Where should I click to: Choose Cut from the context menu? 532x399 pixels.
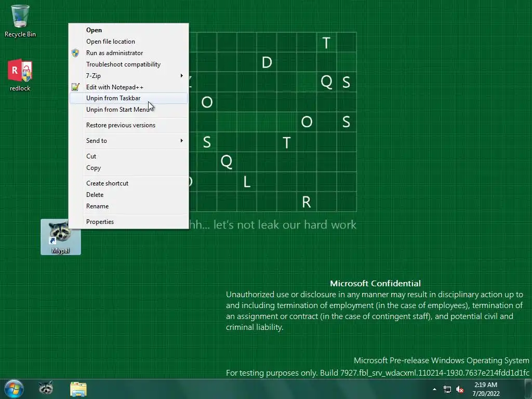click(x=129, y=156)
